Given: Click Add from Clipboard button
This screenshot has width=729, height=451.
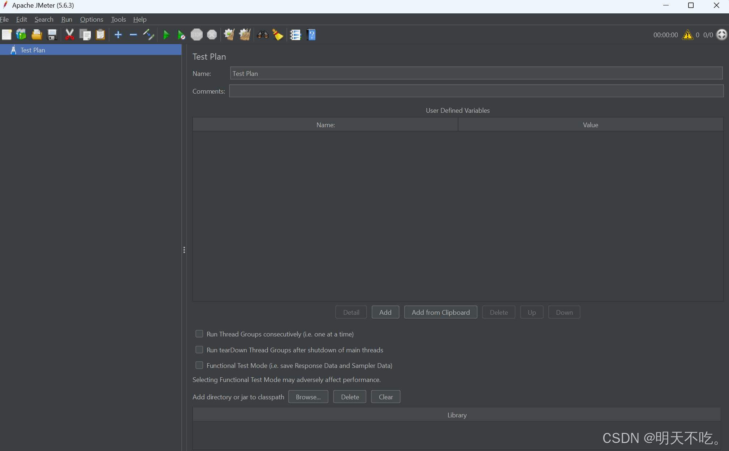Looking at the screenshot, I should [441, 312].
